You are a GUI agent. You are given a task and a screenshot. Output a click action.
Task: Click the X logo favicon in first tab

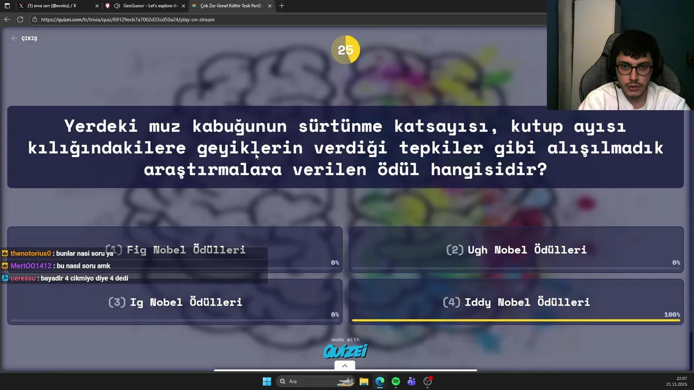coord(21,5)
